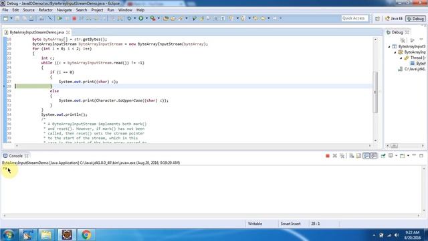Click the Writable status bar entry
The image size is (428, 241).
coord(255,224)
